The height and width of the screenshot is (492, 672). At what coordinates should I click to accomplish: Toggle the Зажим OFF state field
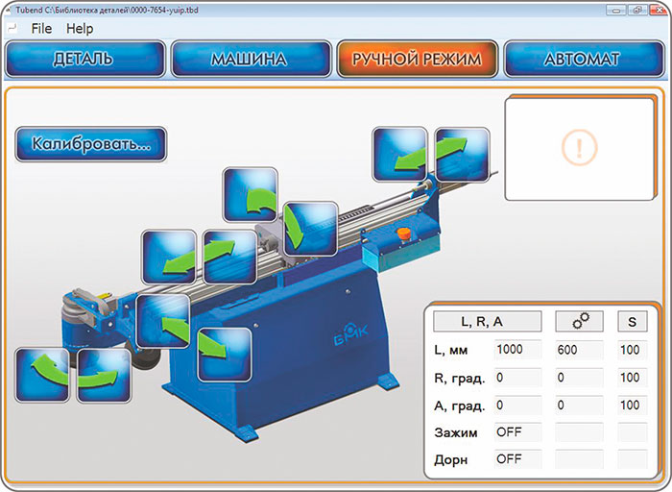(517, 432)
